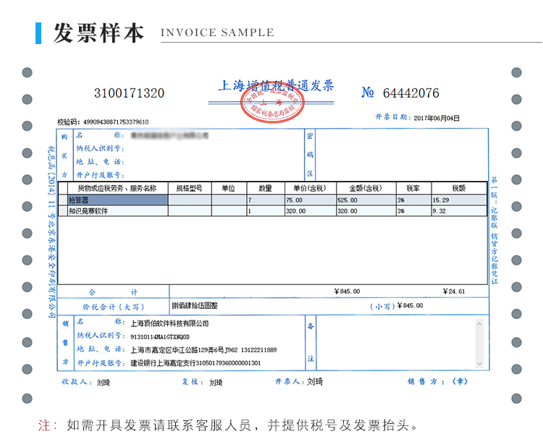Click the 上海增值税普通发票 title

click(276, 86)
